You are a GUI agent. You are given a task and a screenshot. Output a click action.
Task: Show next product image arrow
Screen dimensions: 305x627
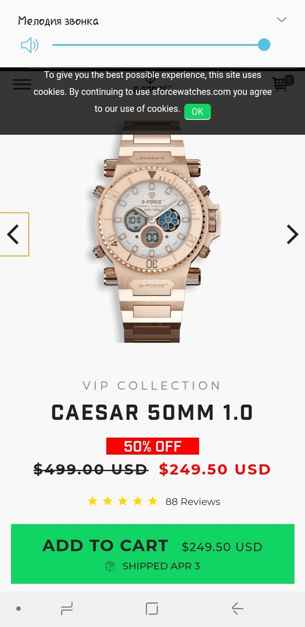[x=292, y=235]
